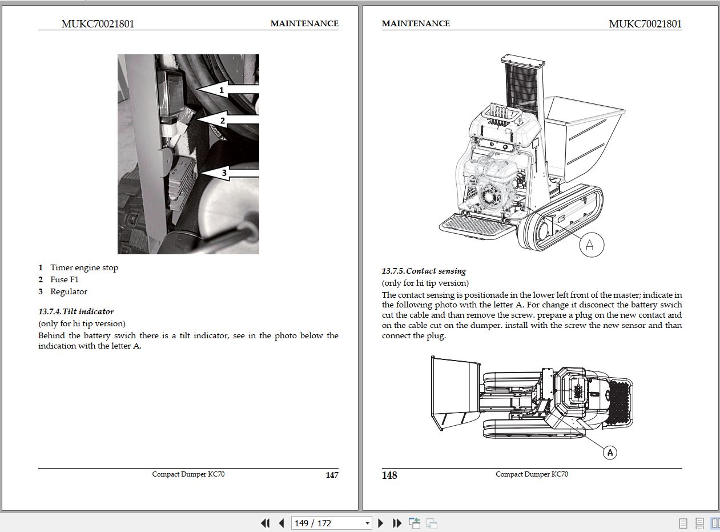Screen dimensions: 720x532
Task: Jump to the last page, 172
Action: click(396, 523)
